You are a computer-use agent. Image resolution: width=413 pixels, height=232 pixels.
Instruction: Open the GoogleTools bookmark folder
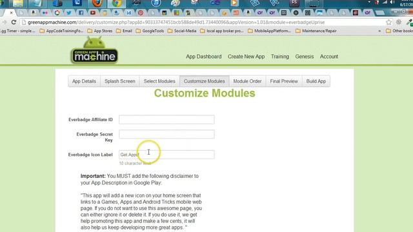(150, 31)
